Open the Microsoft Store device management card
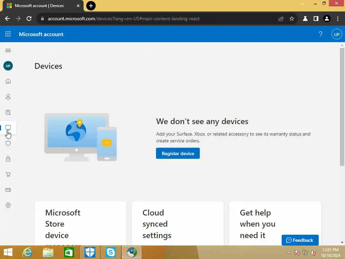The image size is (345, 259). 80,223
